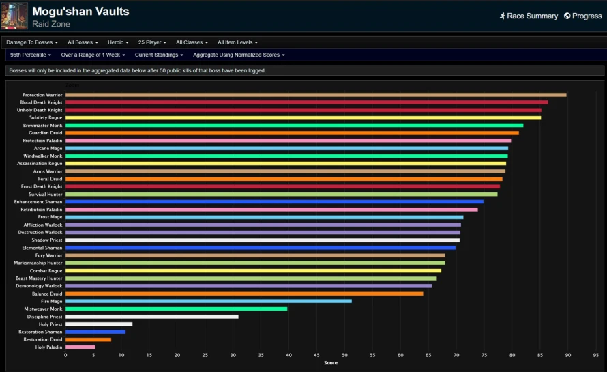Open the 95th Percentile selector
Image resolution: width=607 pixels, height=372 pixels.
(31, 55)
